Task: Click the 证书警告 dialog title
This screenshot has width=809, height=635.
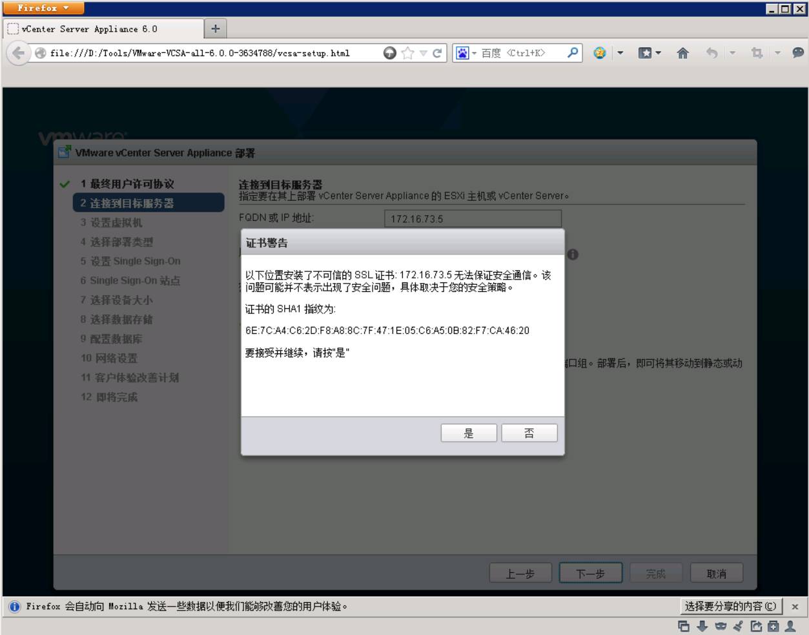Action: [267, 243]
